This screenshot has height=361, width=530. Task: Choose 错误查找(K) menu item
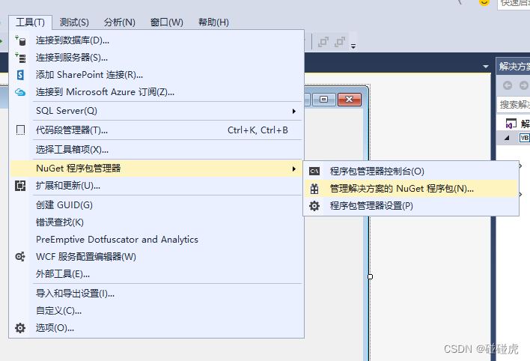[x=156, y=222]
